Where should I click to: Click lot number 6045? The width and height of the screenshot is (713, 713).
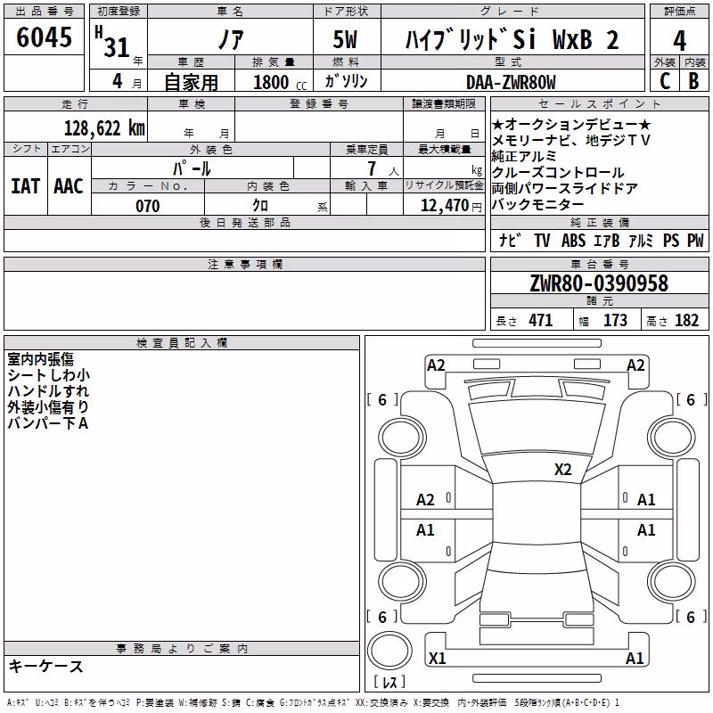tap(44, 37)
